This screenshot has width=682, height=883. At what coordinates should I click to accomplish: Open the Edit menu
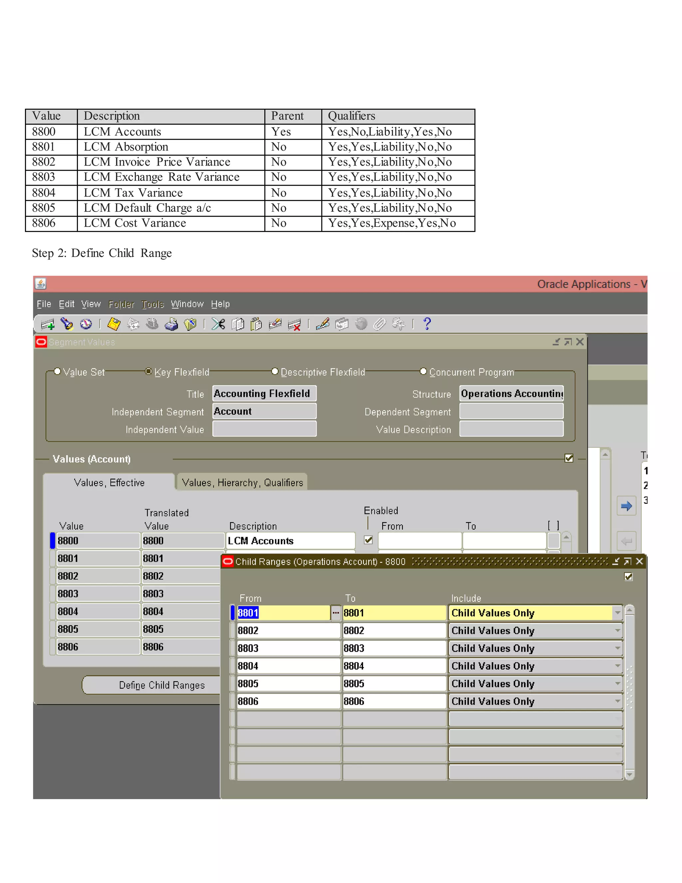[x=67, y=304]
